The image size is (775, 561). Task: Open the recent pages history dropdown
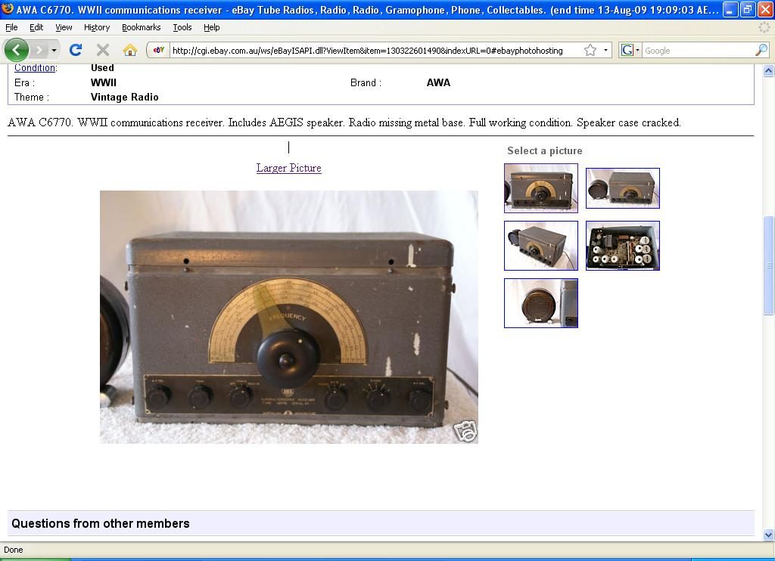[54, 50]
